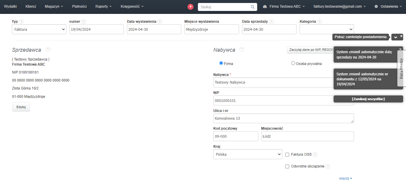Open the red notification badge with 4
406x187 pixels.
190,6
